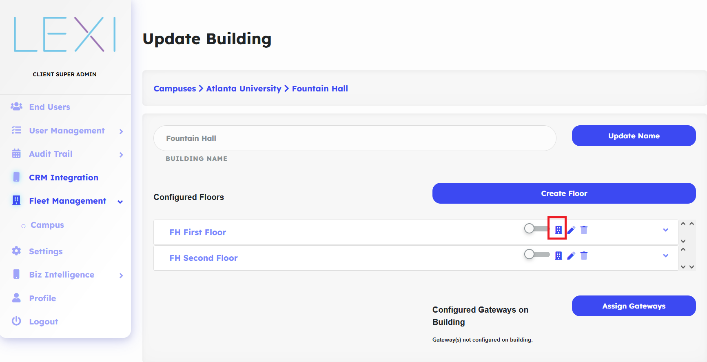The width and height of the screenshot is (707, 362).
Task: Delete FH First Floor with the trash icon
Action: click(584, 230)
